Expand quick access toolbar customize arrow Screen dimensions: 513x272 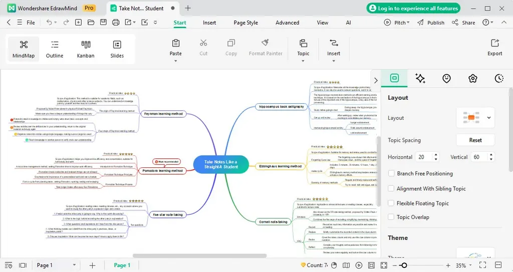tap(155, 22)
